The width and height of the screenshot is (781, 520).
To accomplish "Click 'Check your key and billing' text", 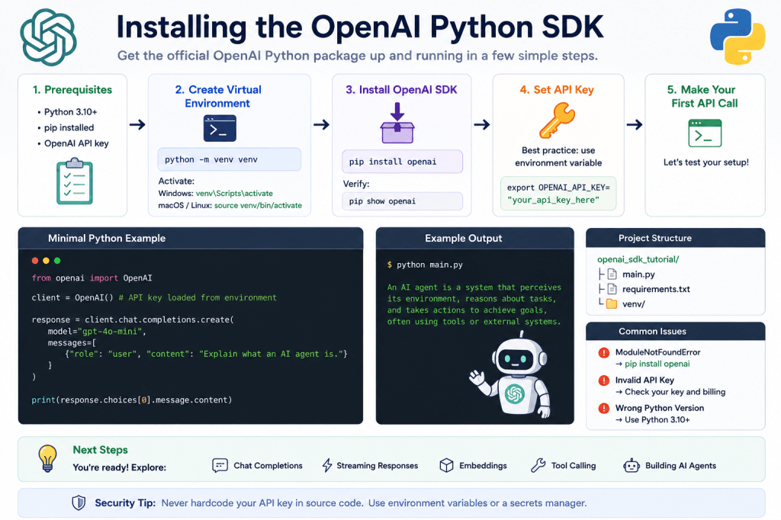I will tap(675, 392).
